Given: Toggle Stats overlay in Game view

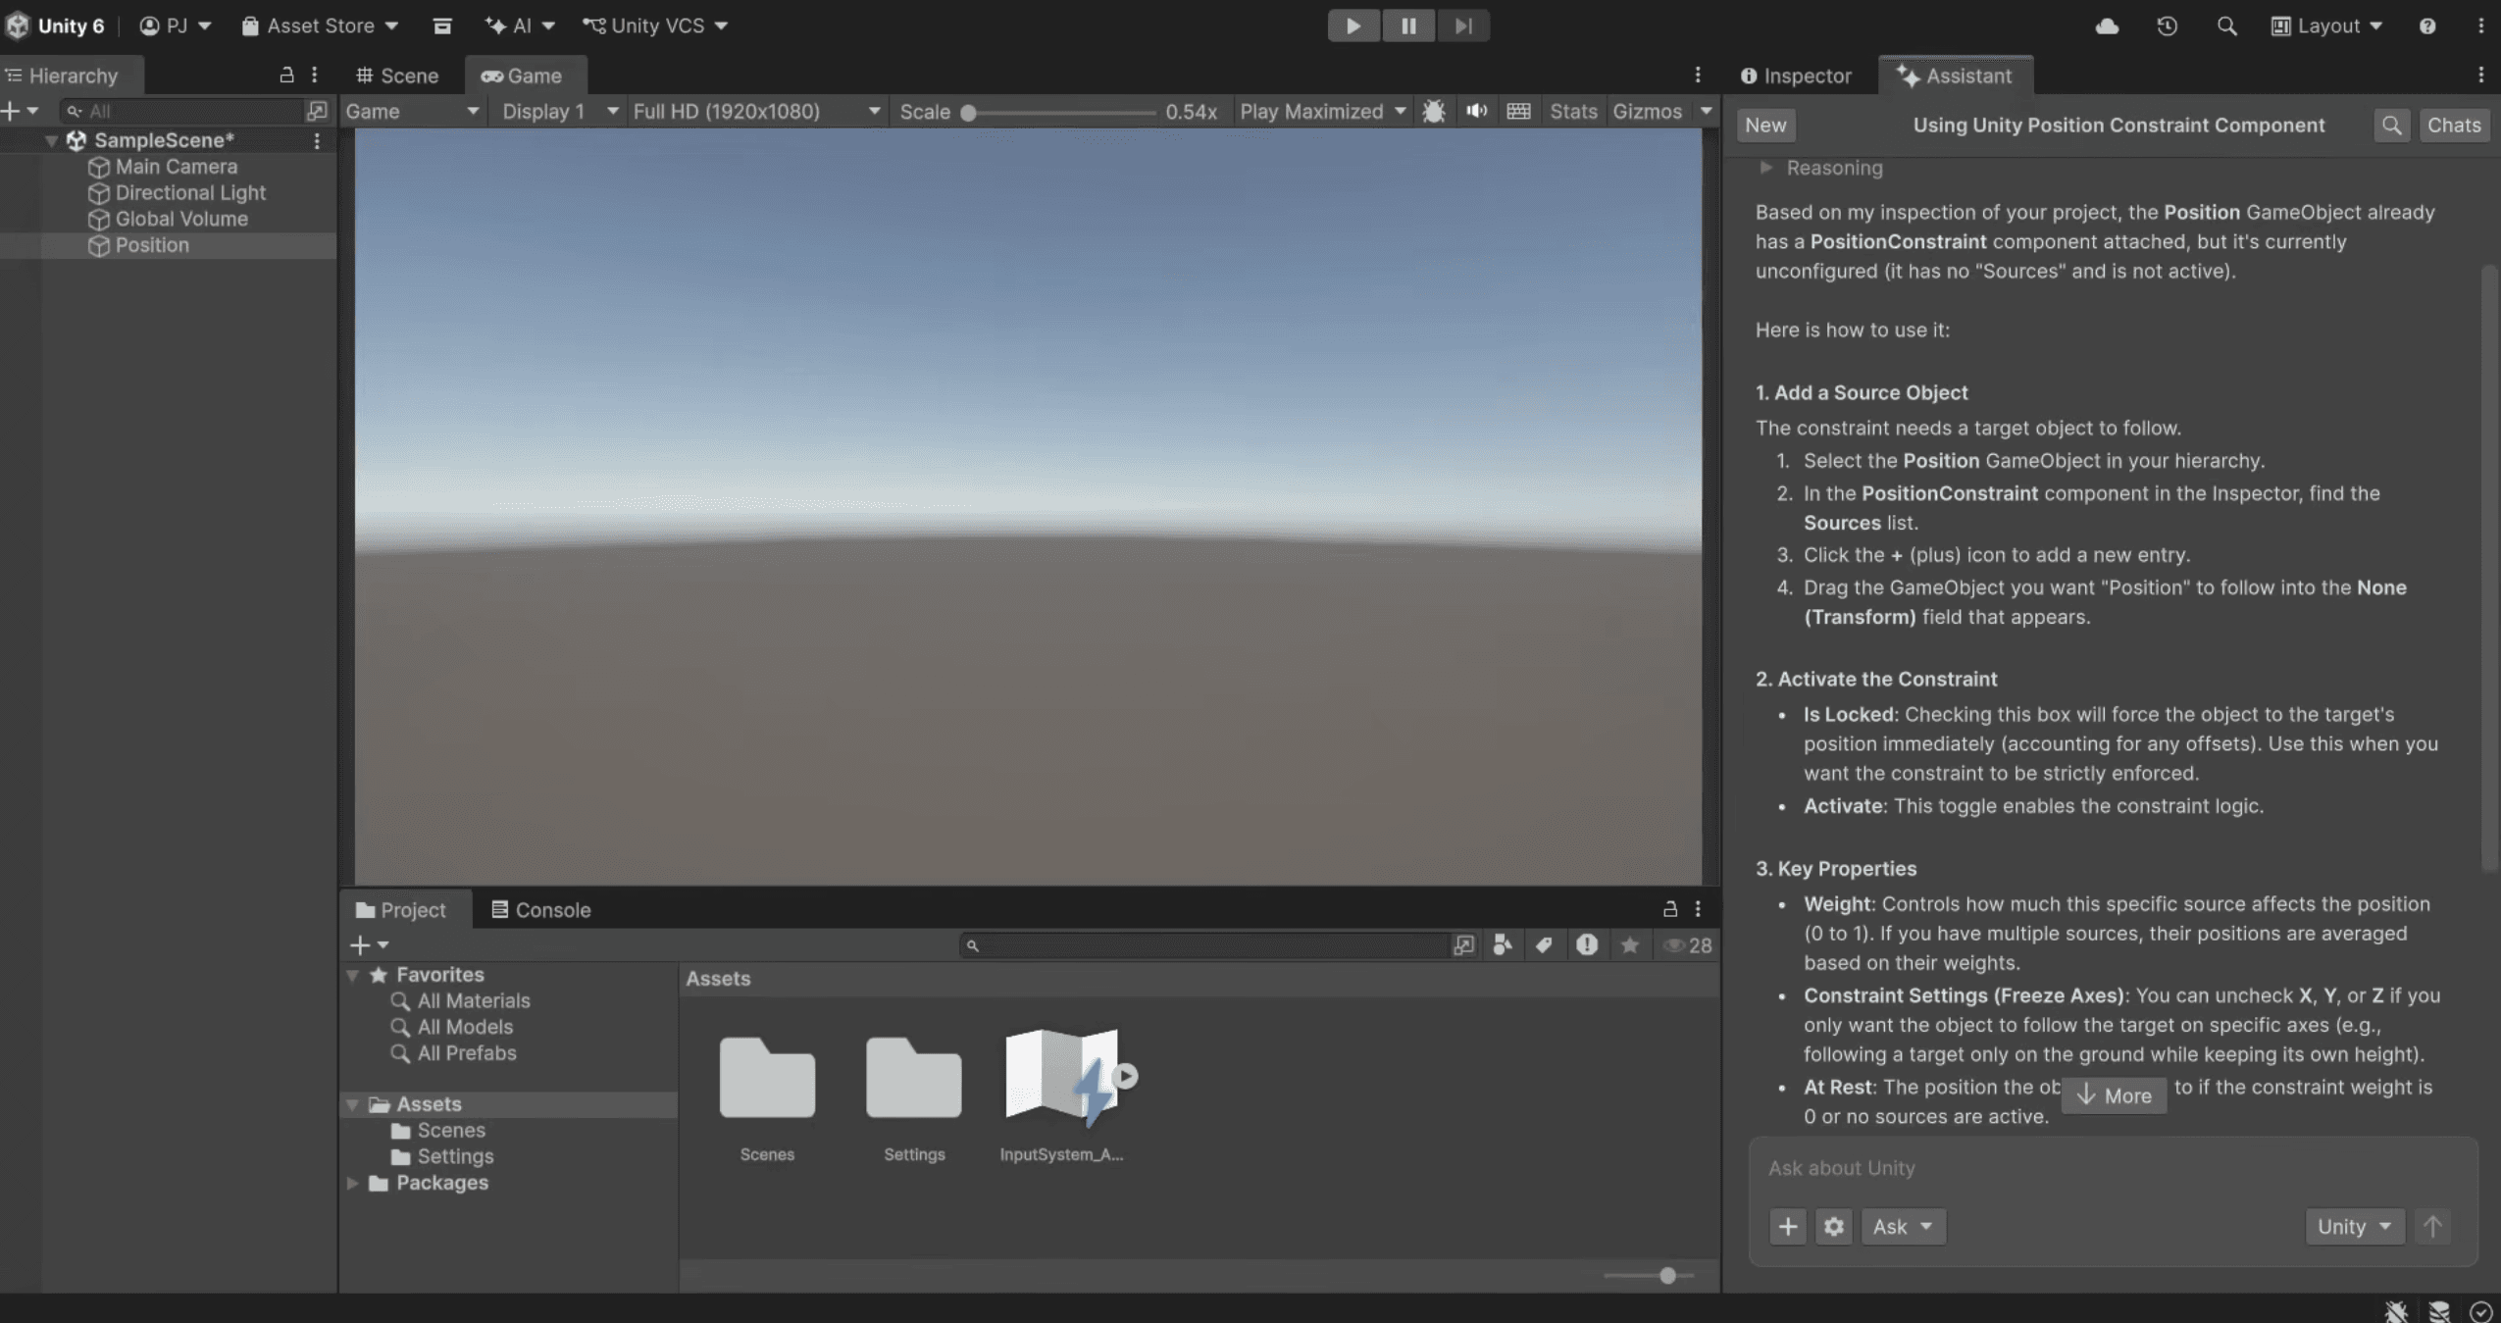Looking at the screenshot, I should [1573, 111].
